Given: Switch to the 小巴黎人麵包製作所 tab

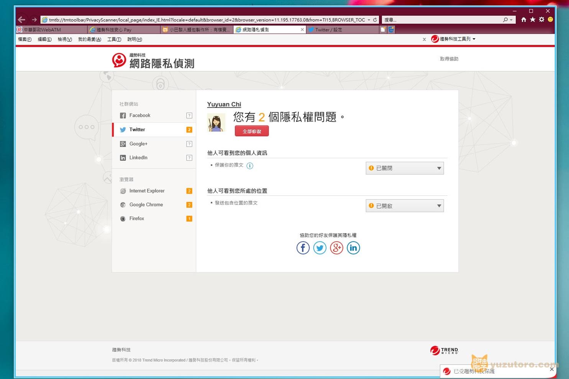Looking at the screenshot, I should [x=197, y=29].
